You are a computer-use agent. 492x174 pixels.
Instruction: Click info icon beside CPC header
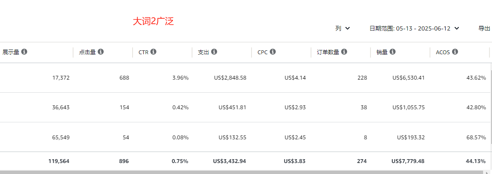[273, 52]
